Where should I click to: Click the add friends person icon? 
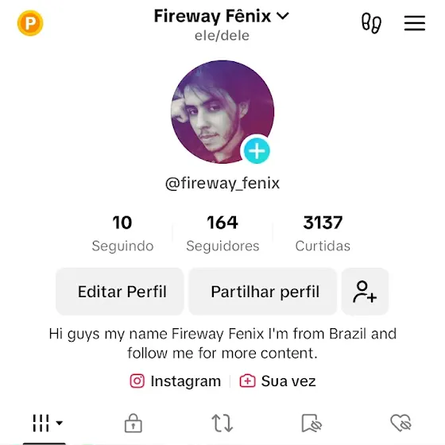365,292
